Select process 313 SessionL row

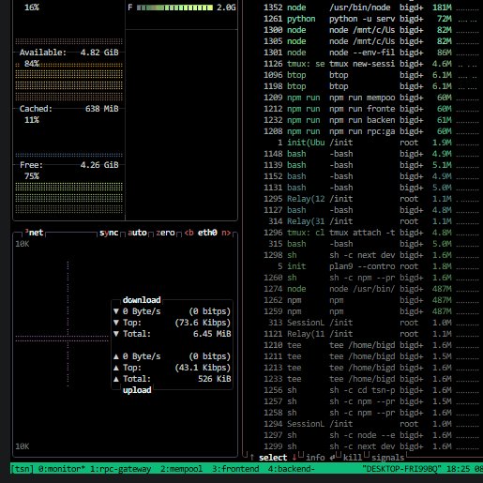pos(370,323)
